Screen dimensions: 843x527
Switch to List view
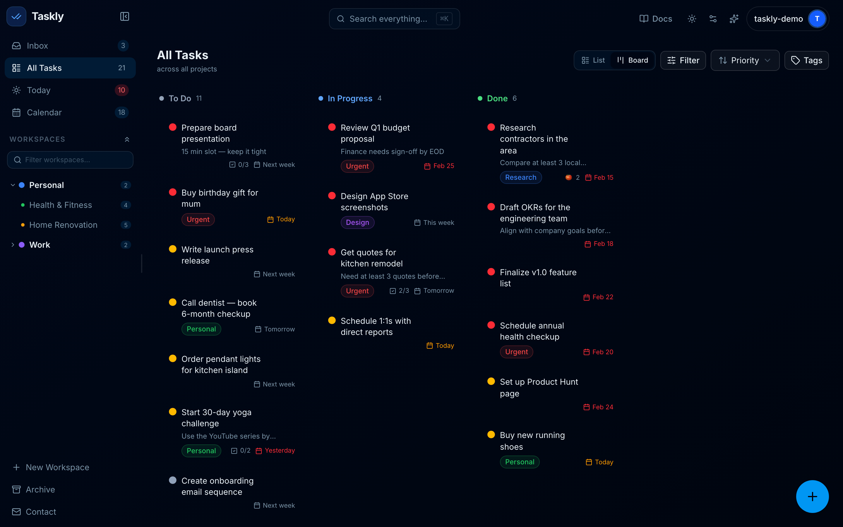593,60
